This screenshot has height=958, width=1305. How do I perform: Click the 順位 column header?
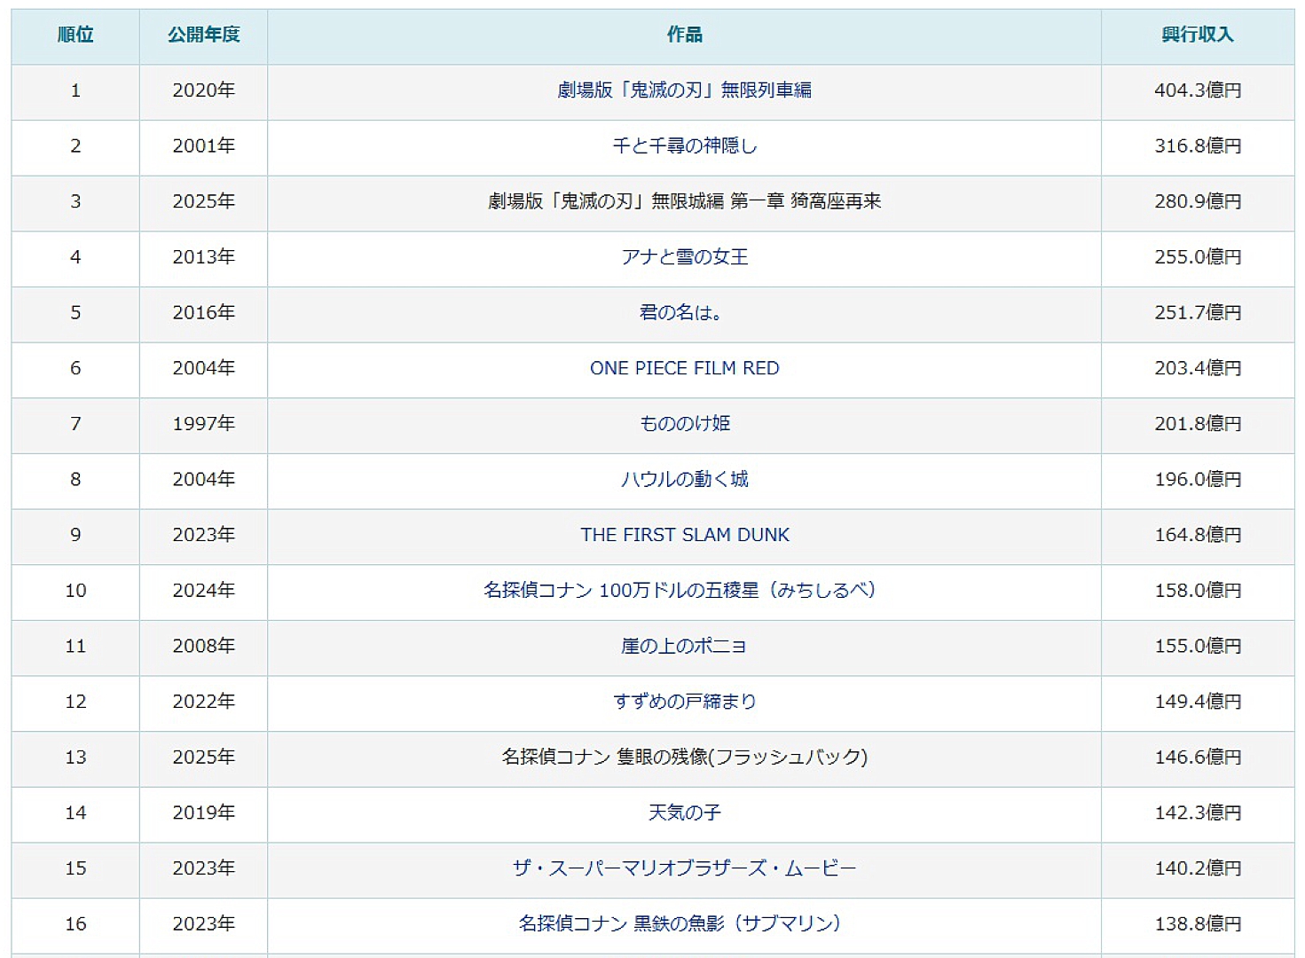click(x=75, y=35)
